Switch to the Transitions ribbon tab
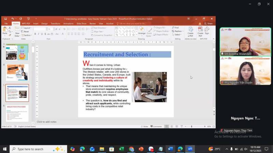Image resolution: width=273 pixels, height=153 pixels. [55, 23]
